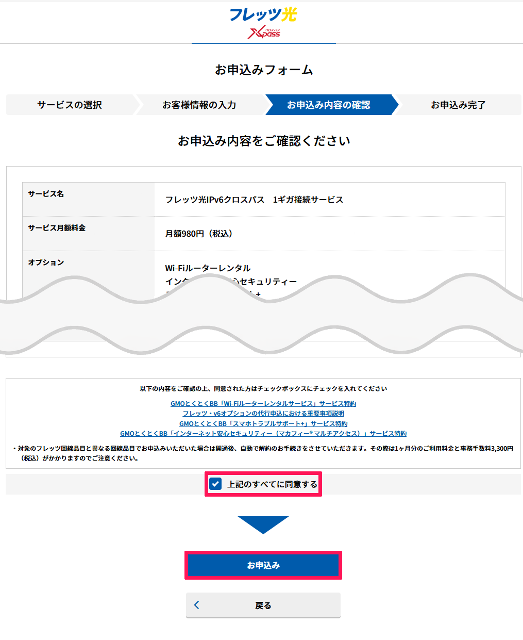Click the サービス名 row label
Screen dimensions: 523x640
click(46, 193)
